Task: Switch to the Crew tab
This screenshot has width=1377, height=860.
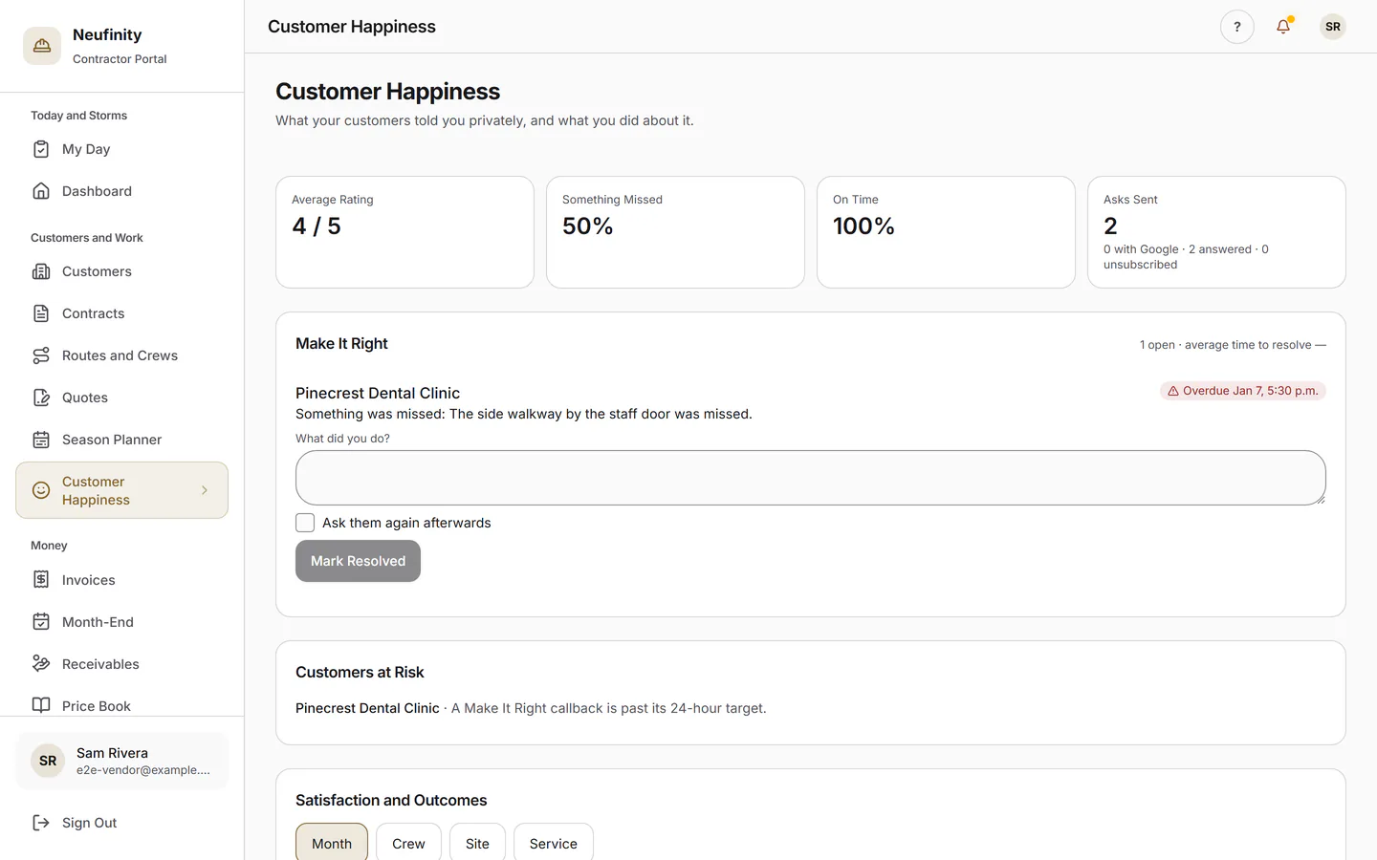Action: pyautogui.click(x=408, y=843)
